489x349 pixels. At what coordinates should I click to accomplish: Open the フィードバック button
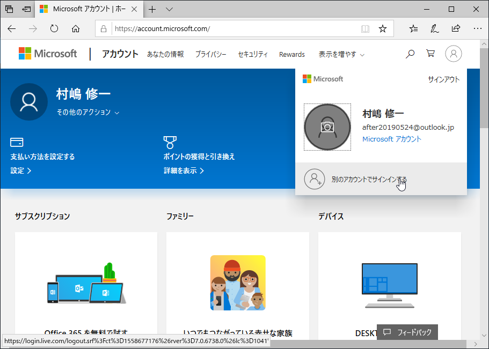pyautogui.click(x=407, y=332)
